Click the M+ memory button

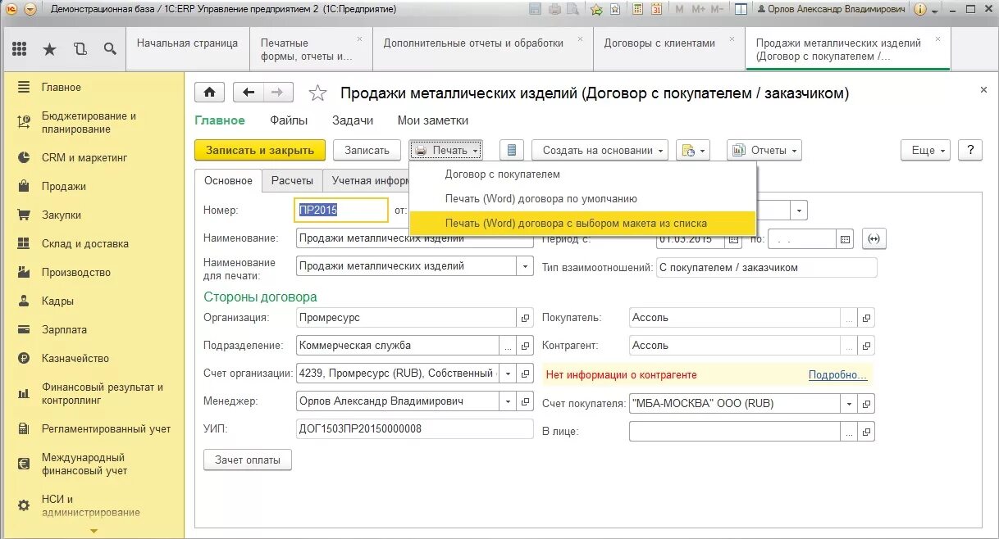tap(699, 10)
